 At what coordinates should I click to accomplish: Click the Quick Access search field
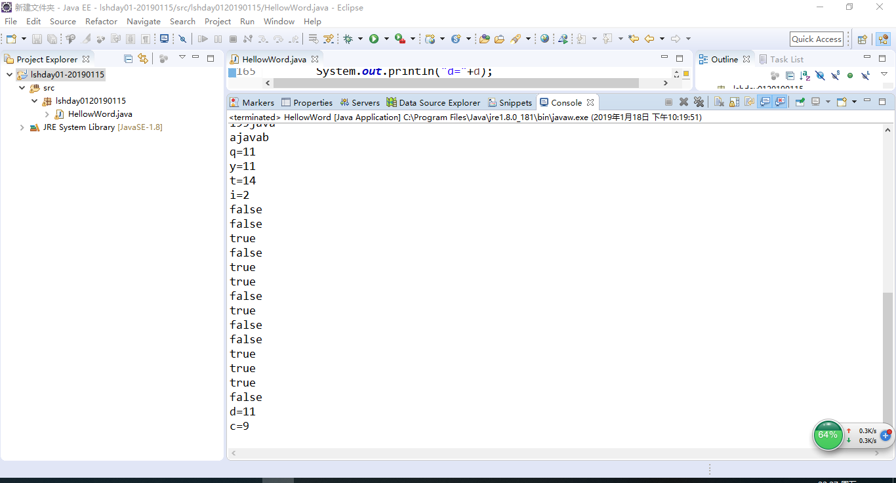(816, 39)
